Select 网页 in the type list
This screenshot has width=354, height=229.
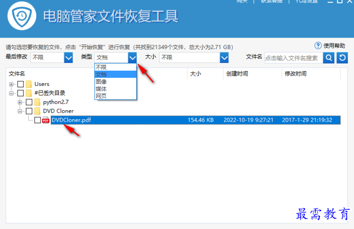tap(115, 96)
